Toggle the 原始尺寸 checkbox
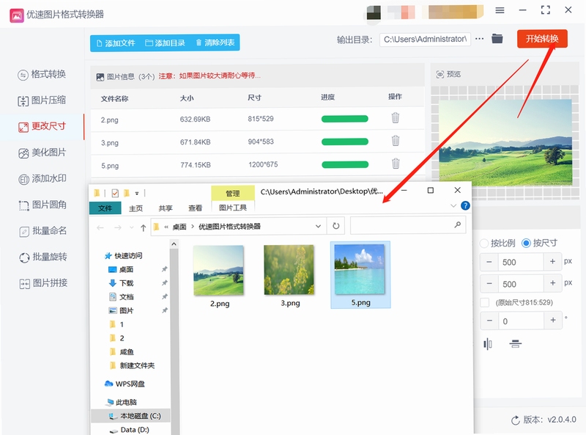 [x=485, y=302]
